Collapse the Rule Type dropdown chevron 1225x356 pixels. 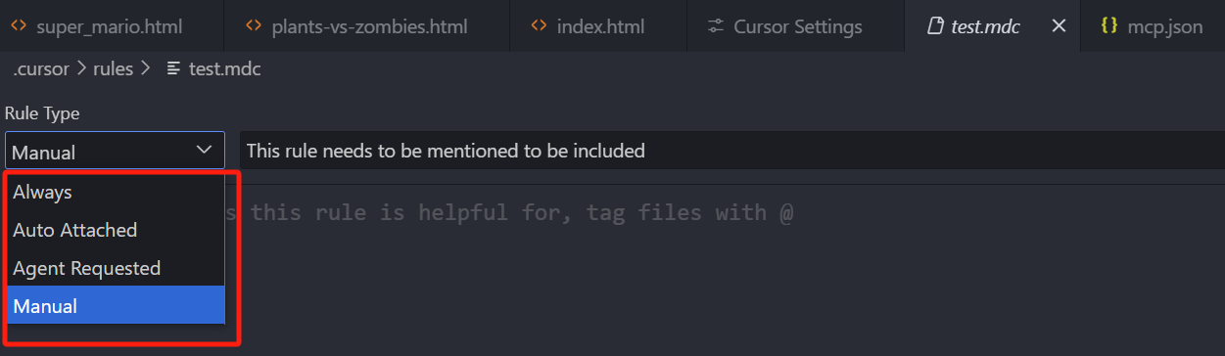tap(205, 150)
